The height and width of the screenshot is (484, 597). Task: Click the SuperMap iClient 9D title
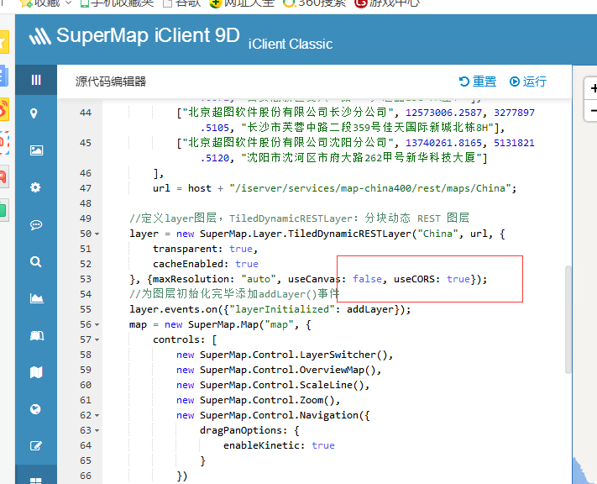click(148, 35)
